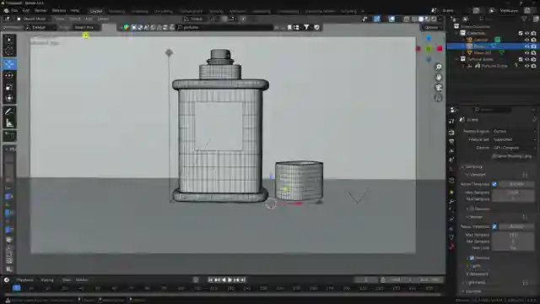Toggle viewport Noise Threshold checkbox
540x304 pixels.
(494, 184)
